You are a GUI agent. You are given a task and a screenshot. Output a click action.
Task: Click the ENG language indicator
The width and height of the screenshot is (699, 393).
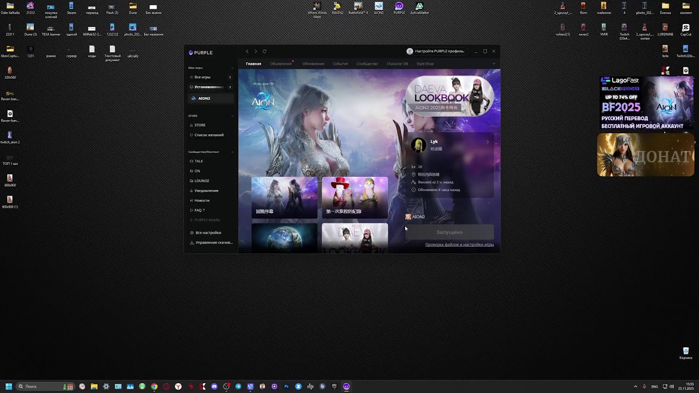(655, 386)
